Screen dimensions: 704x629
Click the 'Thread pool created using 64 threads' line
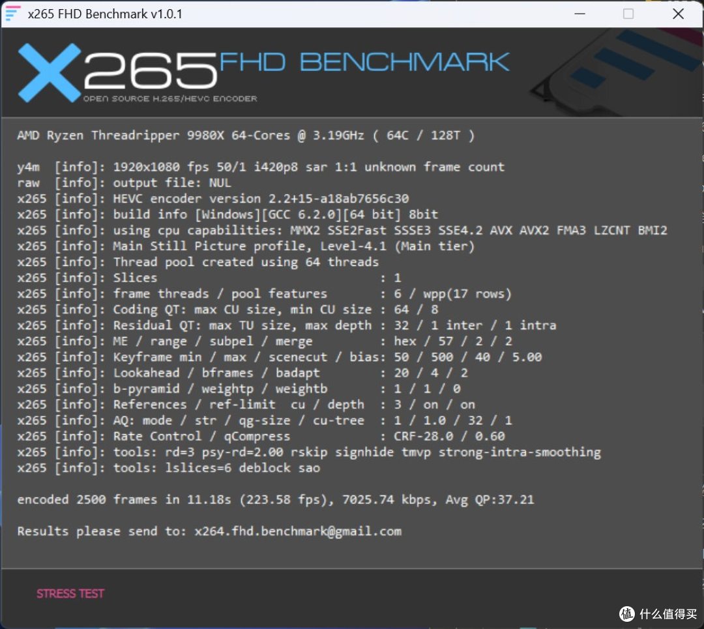(x=198, y=262)
